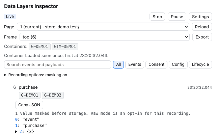Filter by Events
This screenshot has height=135, width=216.
[x=135, y=64]
